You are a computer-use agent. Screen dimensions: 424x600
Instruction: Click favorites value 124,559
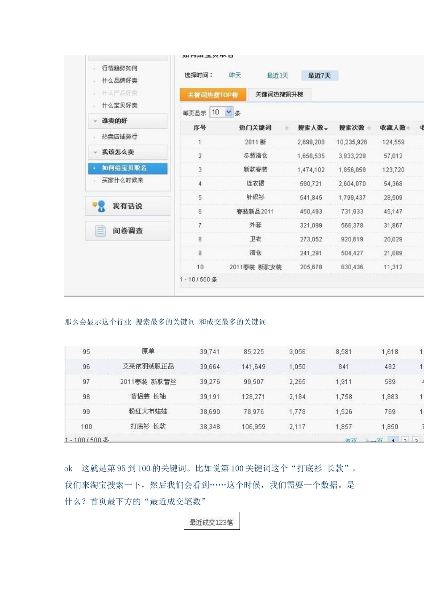coord(393,142)
